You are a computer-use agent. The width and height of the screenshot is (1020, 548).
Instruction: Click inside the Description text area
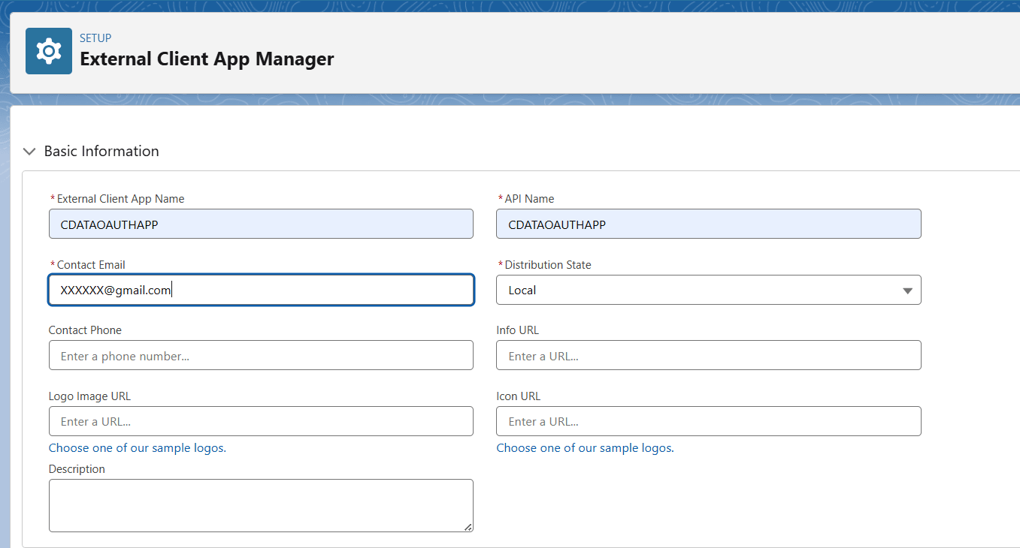coord(261,503)
